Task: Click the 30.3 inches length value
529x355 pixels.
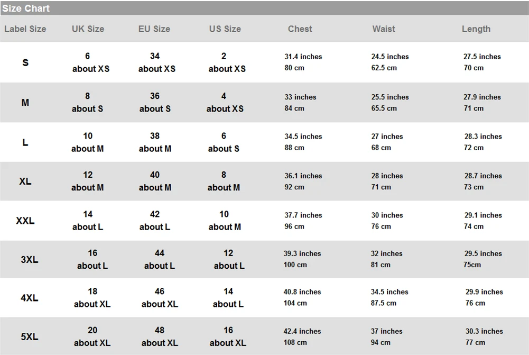Action: point(484,331)
